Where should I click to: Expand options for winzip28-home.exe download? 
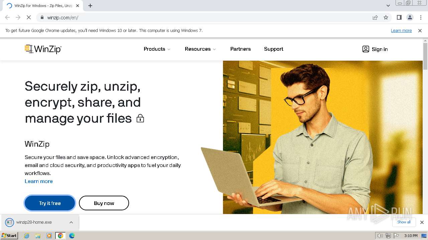(71, 222)
